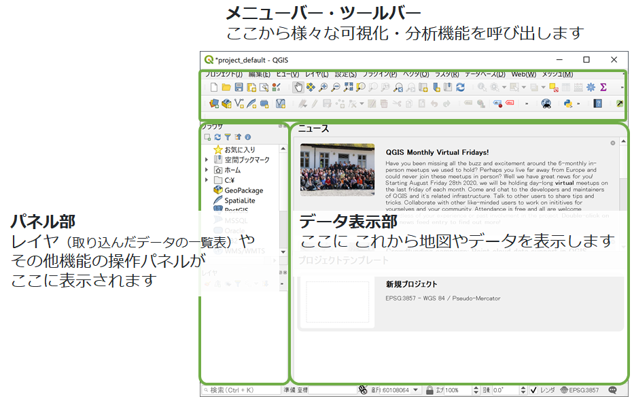The image size is (632, 397).
Task: Click the New Spatial Bookmark icon
Action: pyautogui.click(x=436, y=87)
